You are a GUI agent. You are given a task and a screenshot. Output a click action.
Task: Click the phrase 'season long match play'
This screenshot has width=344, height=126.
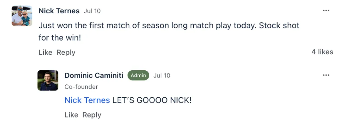(186, 26)
